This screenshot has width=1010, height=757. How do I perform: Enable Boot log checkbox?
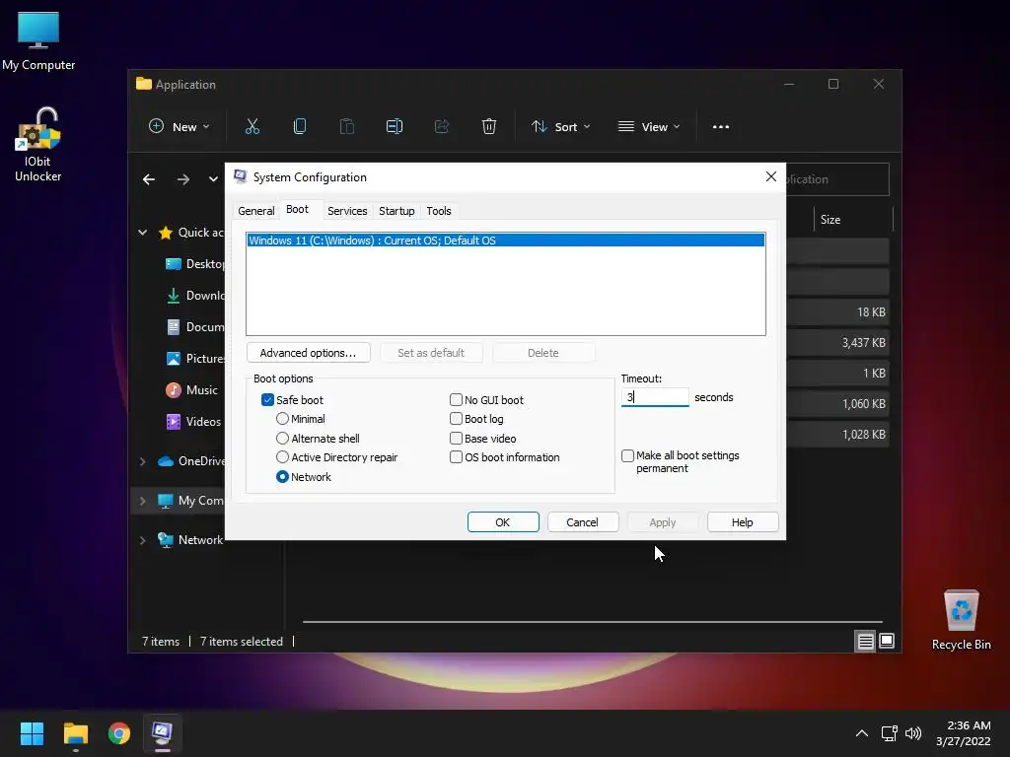click(x=456, y=419)
